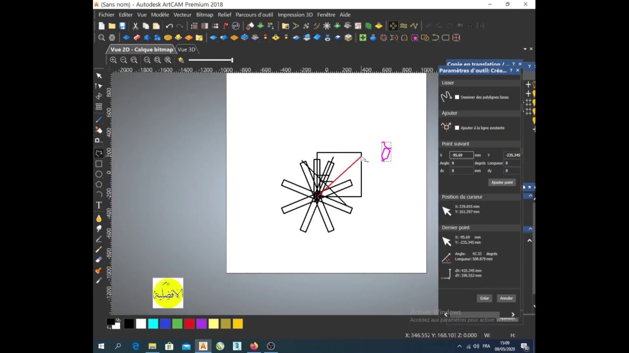
Task: Click the Angle input field
Action: (462, 163)
